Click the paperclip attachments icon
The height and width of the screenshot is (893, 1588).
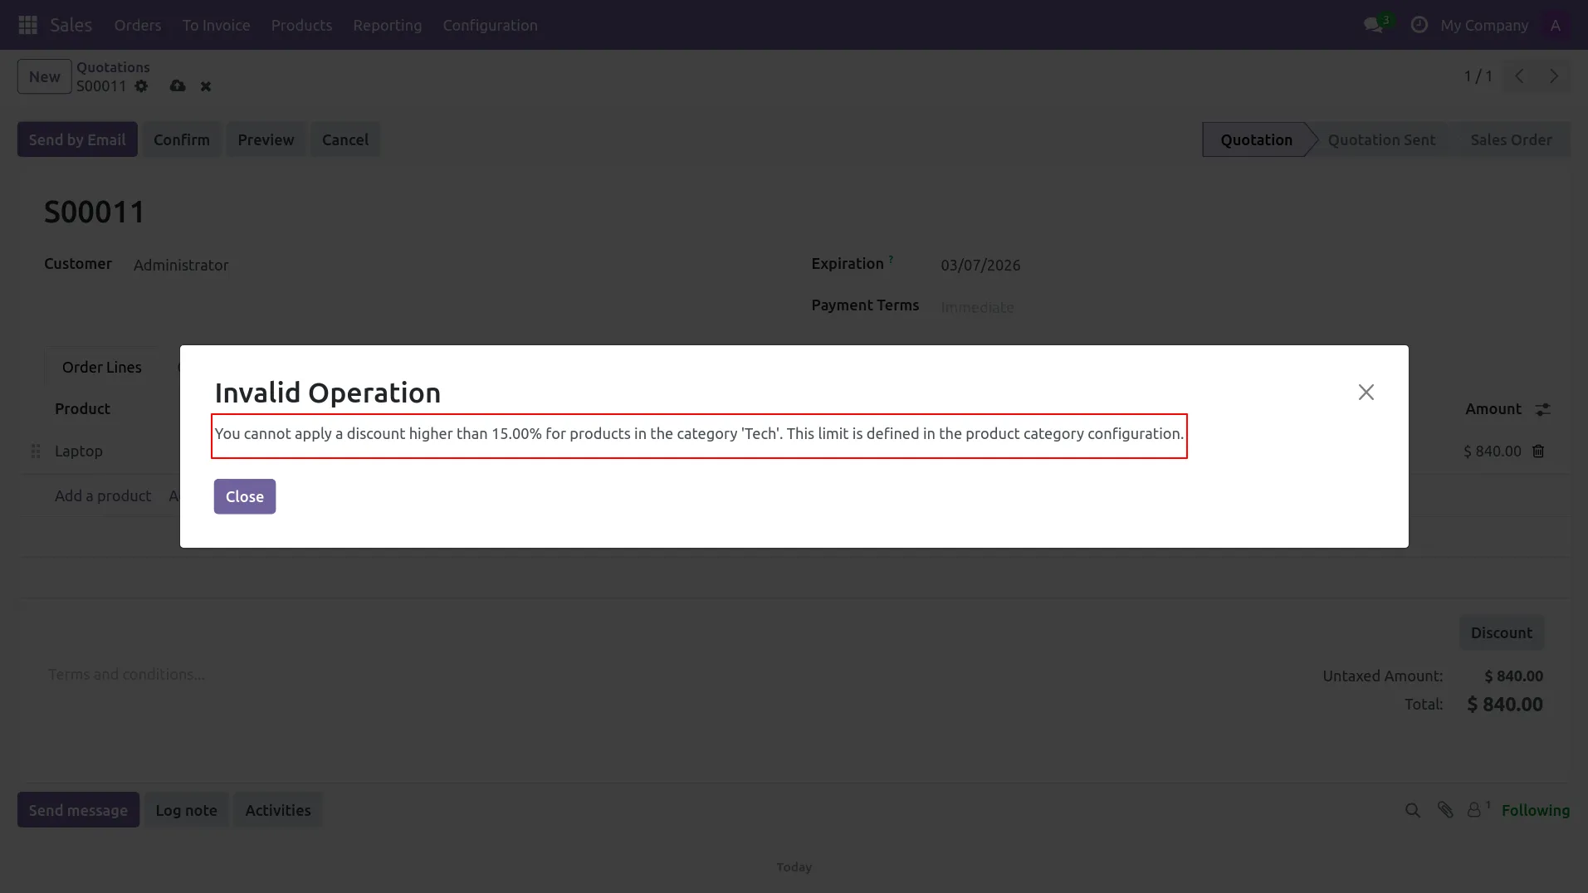[1445, 810]
